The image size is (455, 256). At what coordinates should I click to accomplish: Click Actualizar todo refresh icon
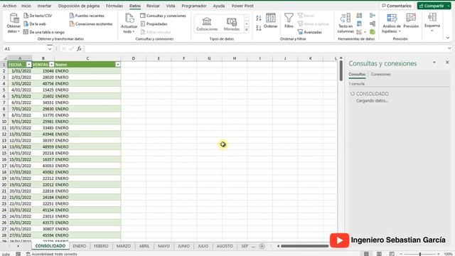(129, 18)
